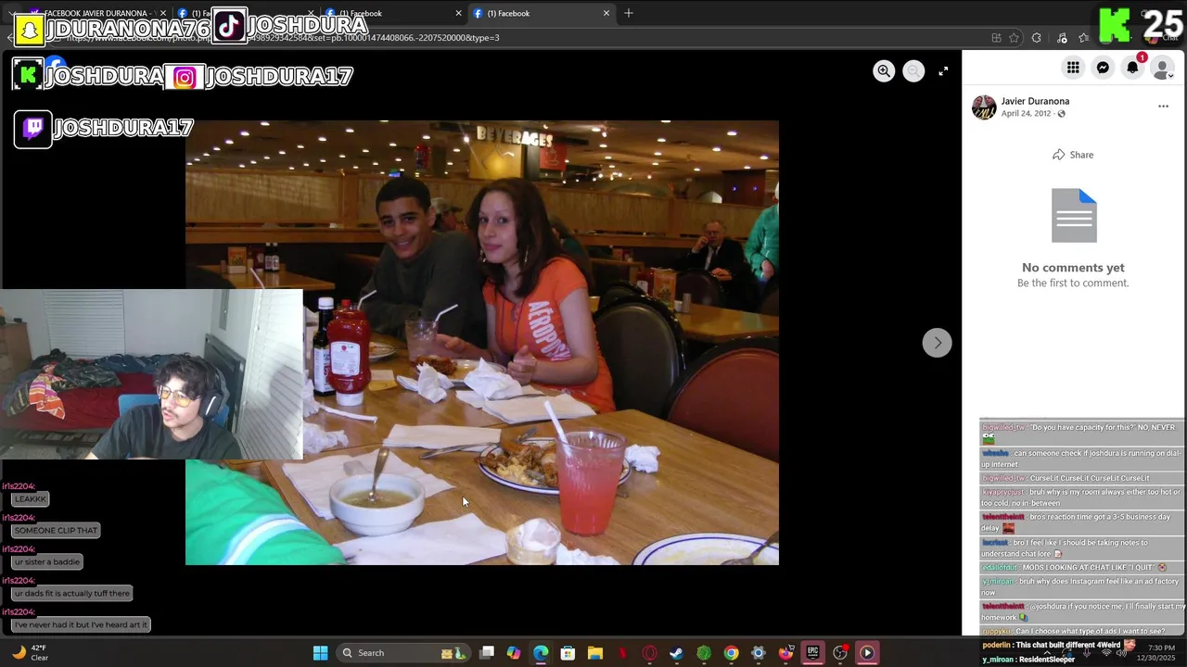Open the media player taskbar app
Screen dimensions: 1187x667
867,653
